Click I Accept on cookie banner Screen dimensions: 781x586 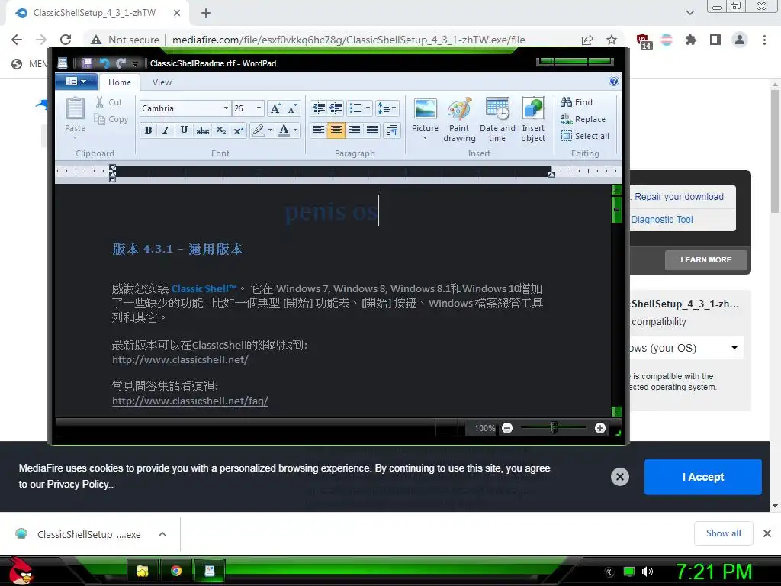coord(702,477)
